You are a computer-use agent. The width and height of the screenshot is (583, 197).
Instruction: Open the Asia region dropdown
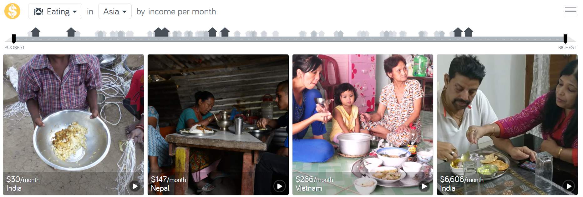click(x=115, y=11)
